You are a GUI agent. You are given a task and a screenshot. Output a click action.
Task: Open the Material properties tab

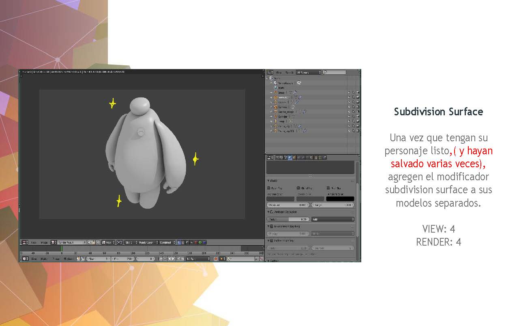pos(311,158)
